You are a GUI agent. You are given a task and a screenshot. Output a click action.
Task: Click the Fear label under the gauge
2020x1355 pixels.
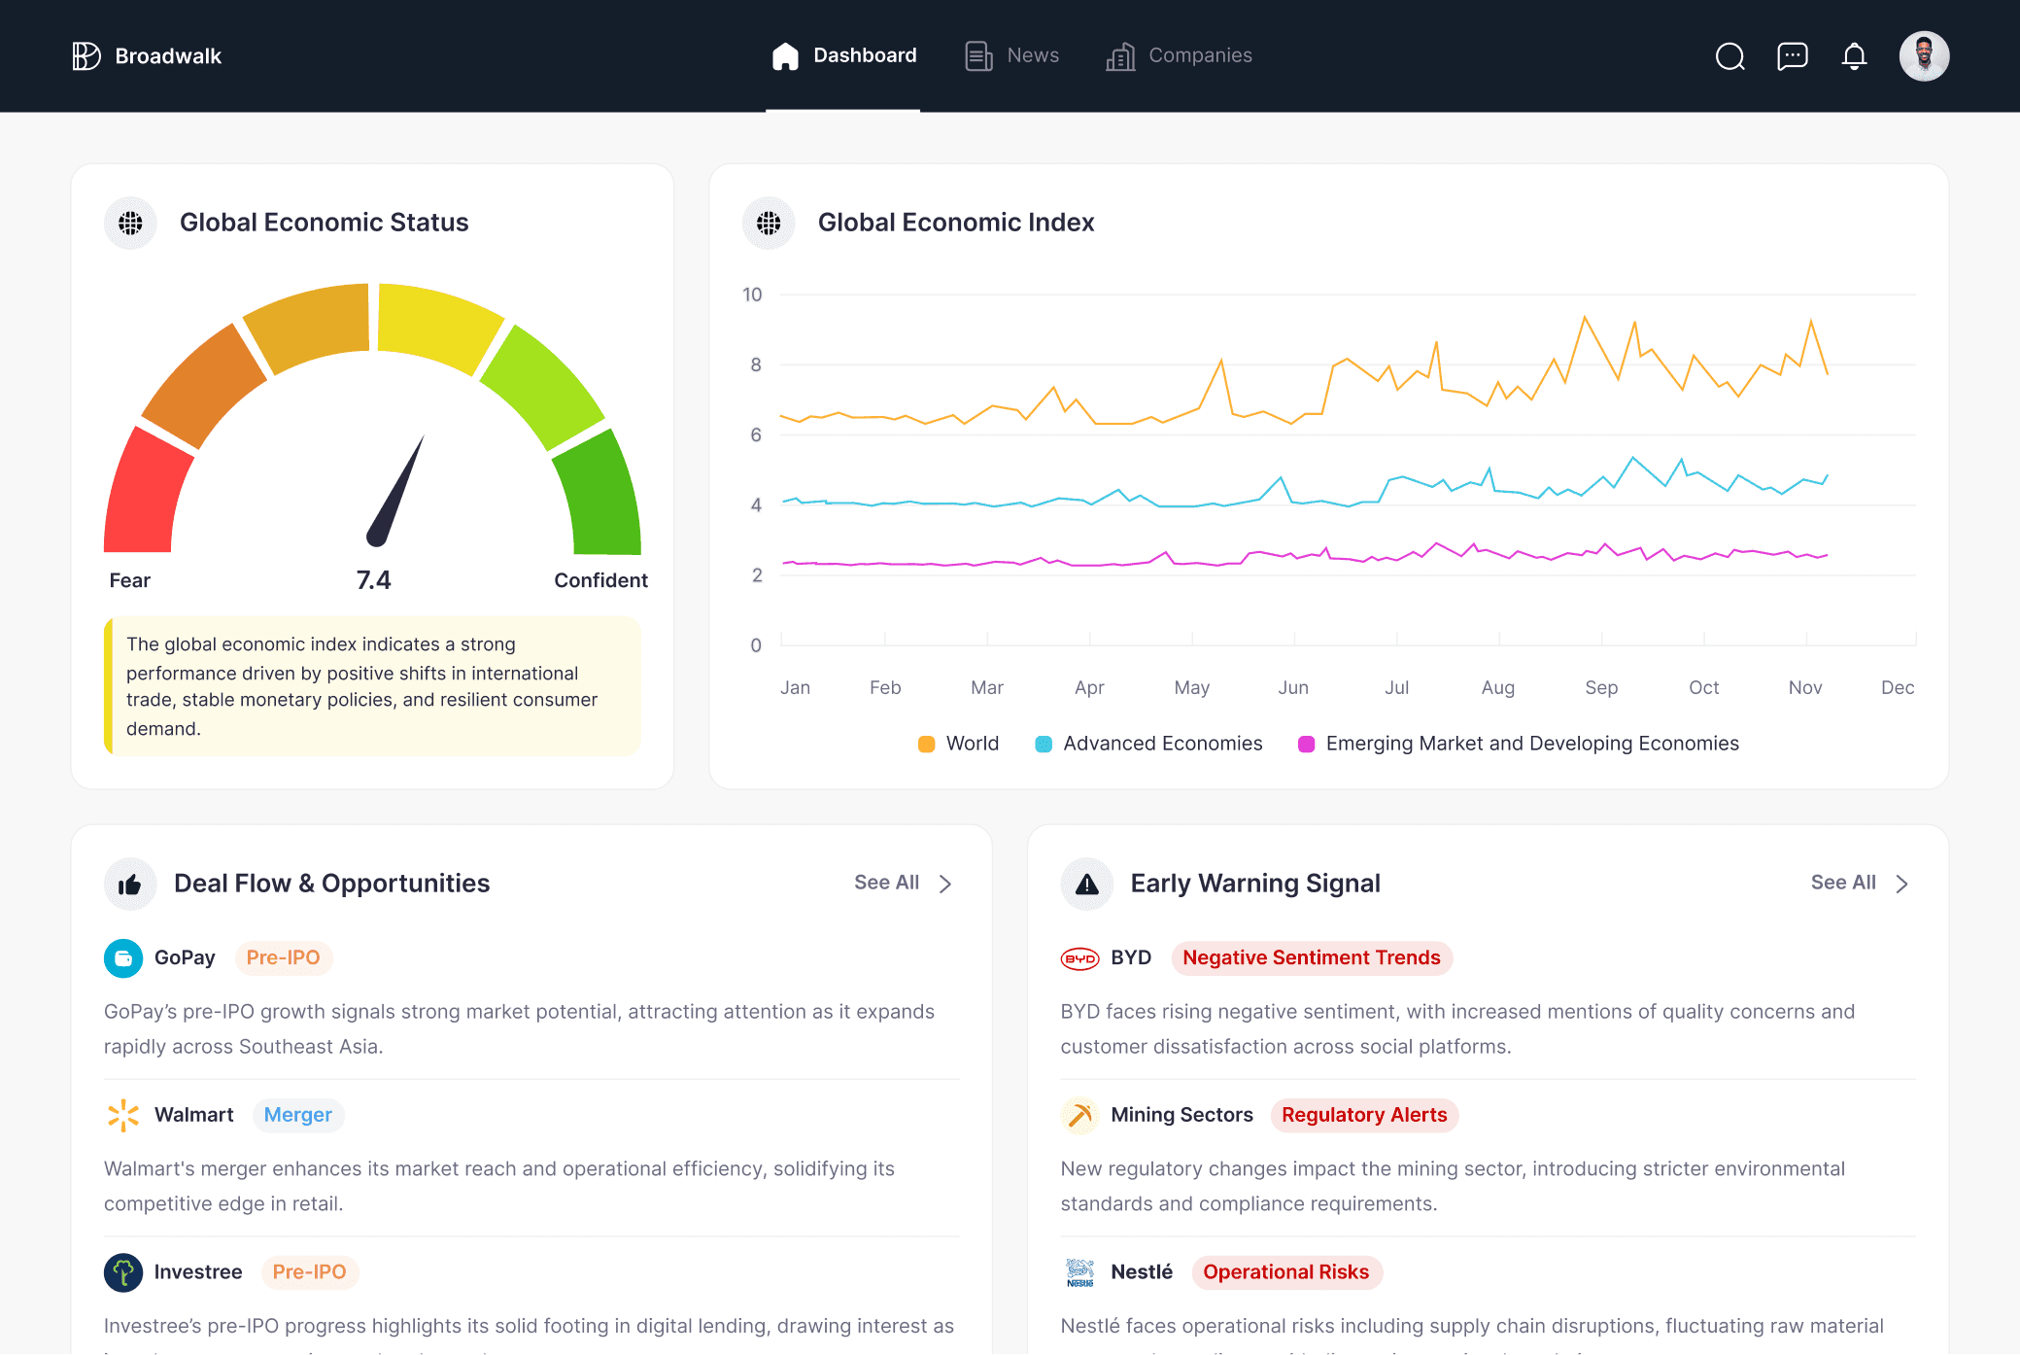pos(129,580)
